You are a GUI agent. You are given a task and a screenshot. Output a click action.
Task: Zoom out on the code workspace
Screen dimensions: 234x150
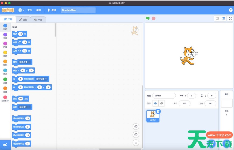pyautogui.click(x=136, y=135)
